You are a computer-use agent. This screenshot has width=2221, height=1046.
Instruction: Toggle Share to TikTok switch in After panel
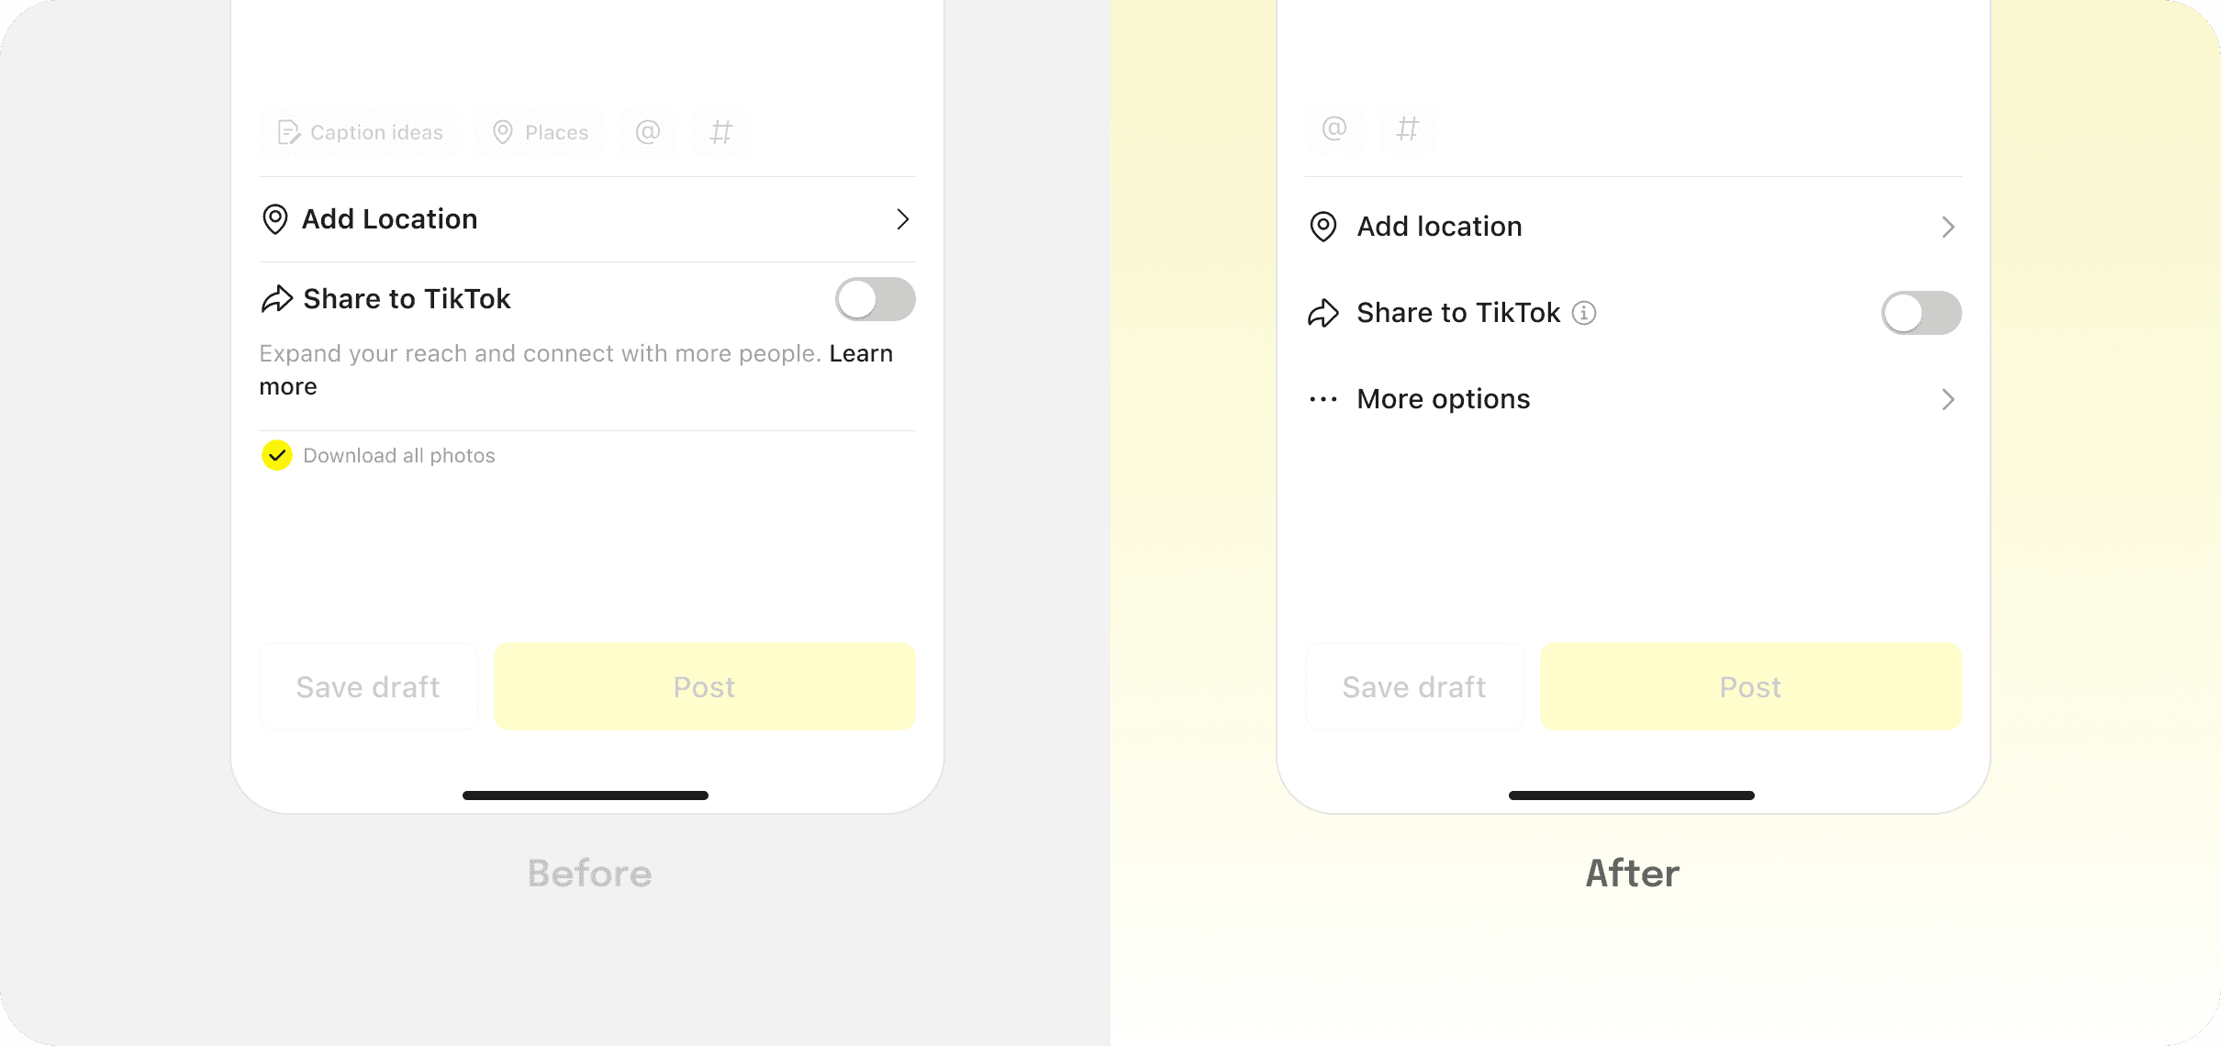[1922, 313]
